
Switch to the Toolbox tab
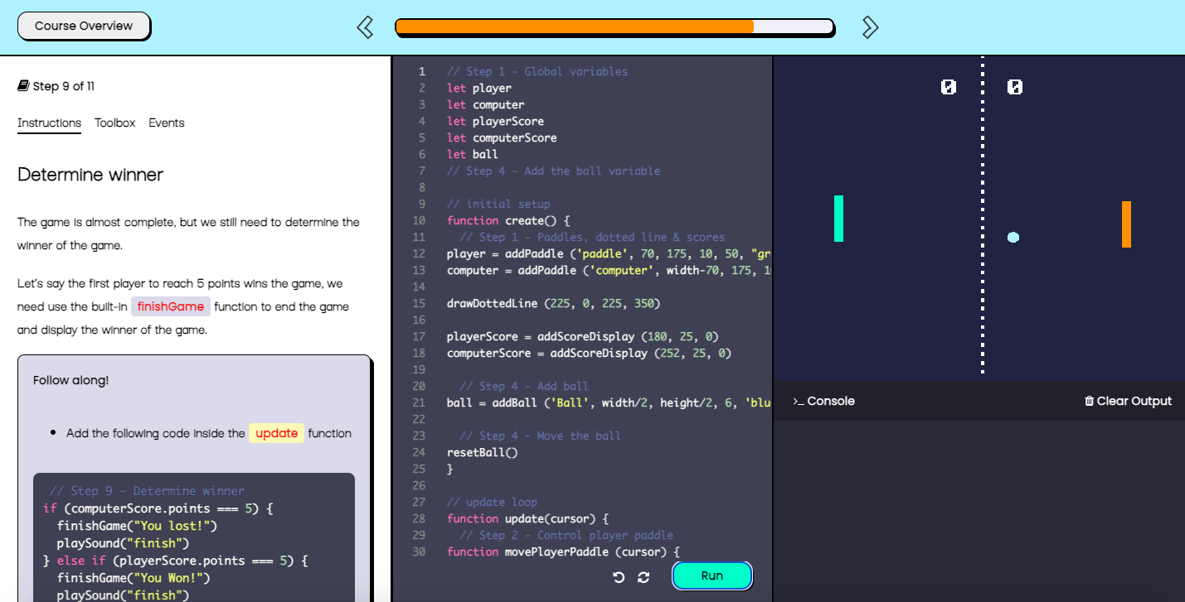coord(115,123)
